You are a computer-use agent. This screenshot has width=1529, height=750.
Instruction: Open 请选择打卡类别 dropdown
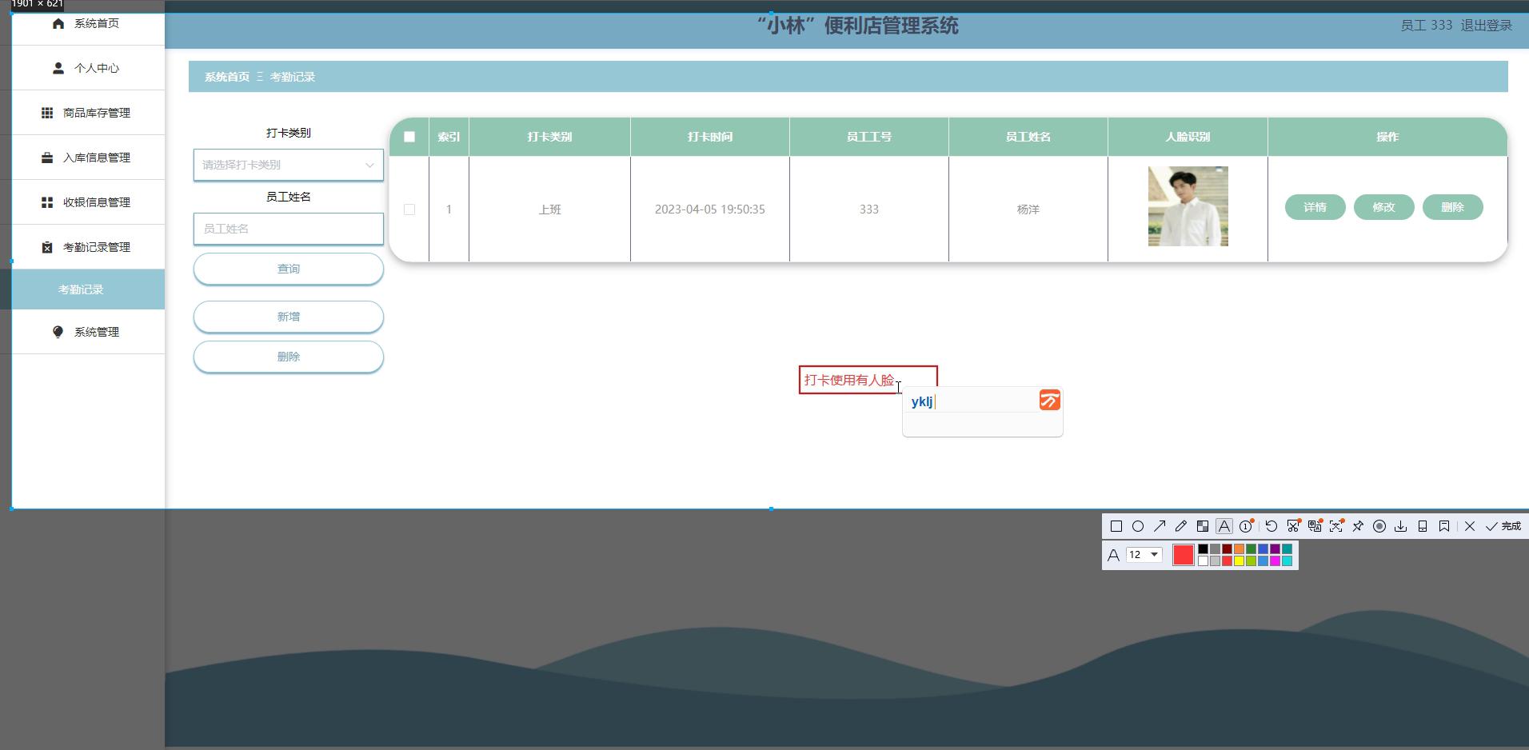pos(289,165)
